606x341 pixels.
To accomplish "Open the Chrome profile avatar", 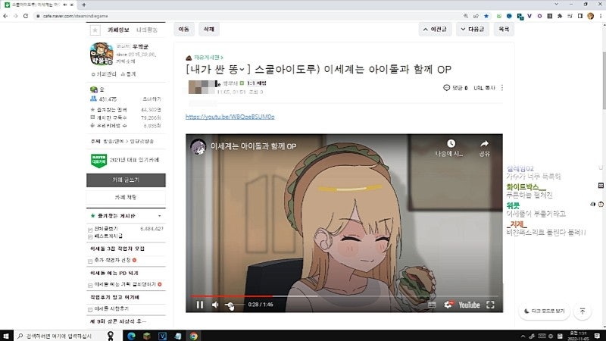I will [590, 16].
